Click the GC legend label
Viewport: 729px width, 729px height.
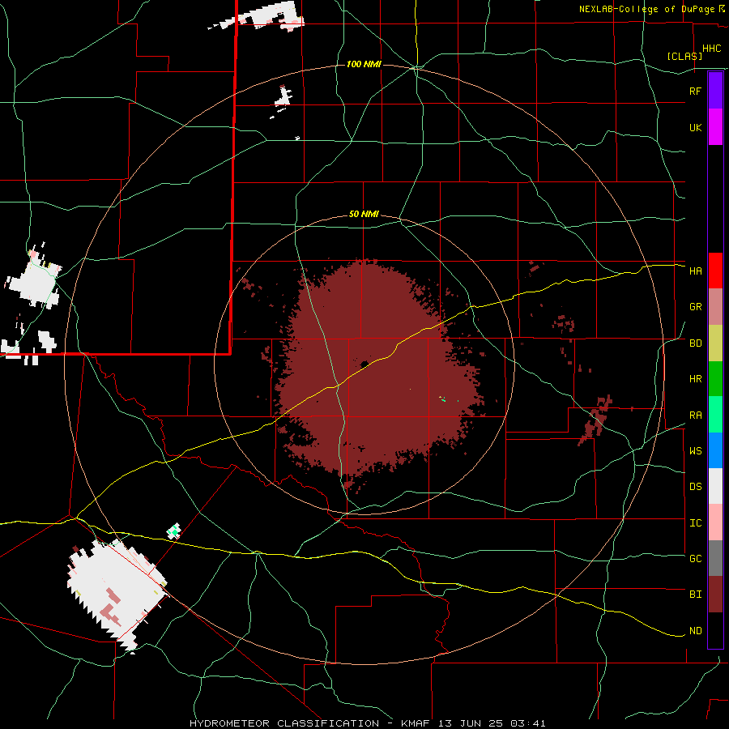click(695, 559)
